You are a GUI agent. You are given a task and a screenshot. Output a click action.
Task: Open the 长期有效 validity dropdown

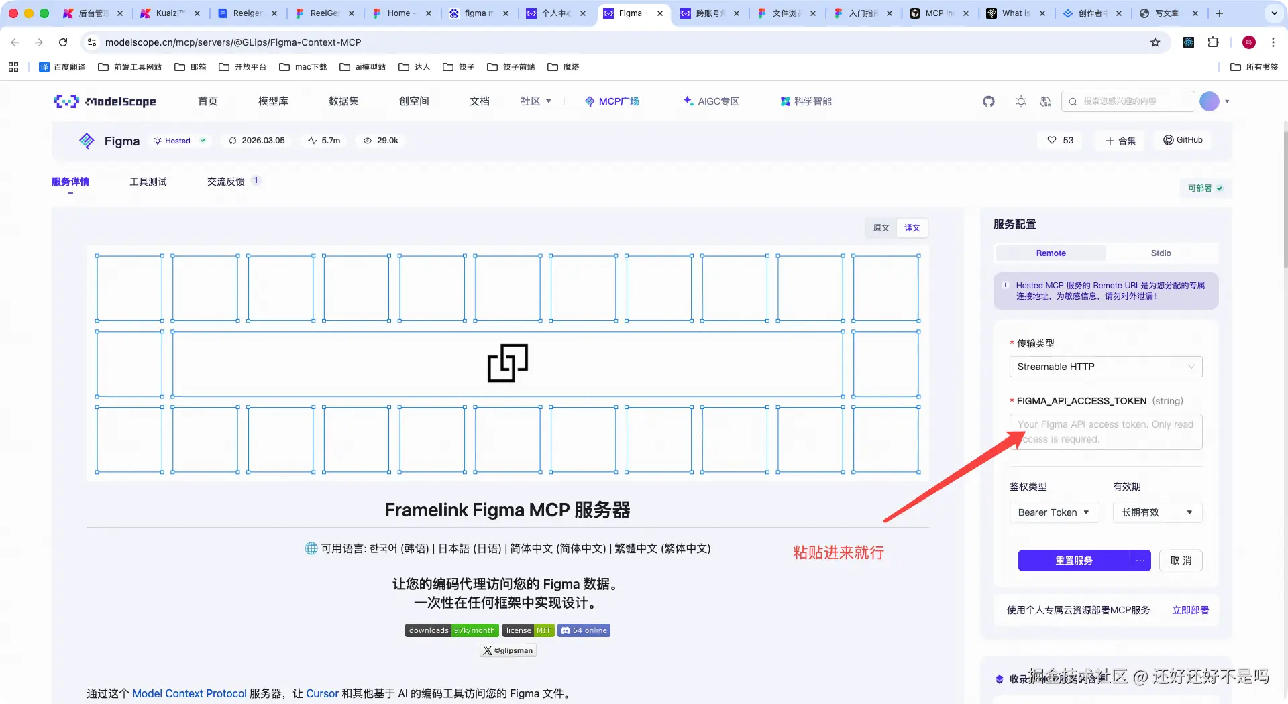click(x=1157, y=512)
